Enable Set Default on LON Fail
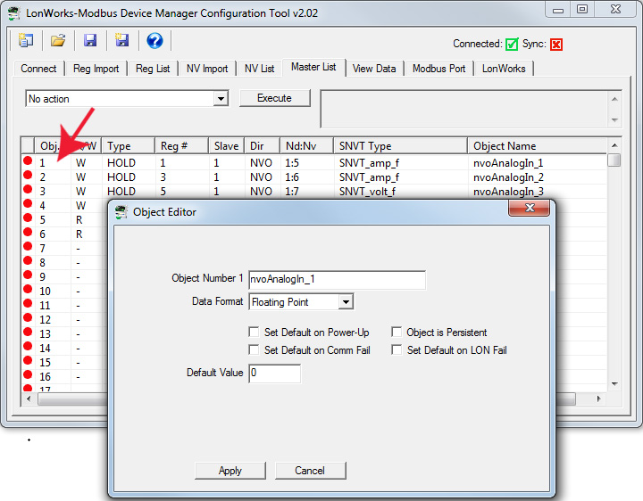Screen dimensions: 643x501 click(x=397, y=350)
